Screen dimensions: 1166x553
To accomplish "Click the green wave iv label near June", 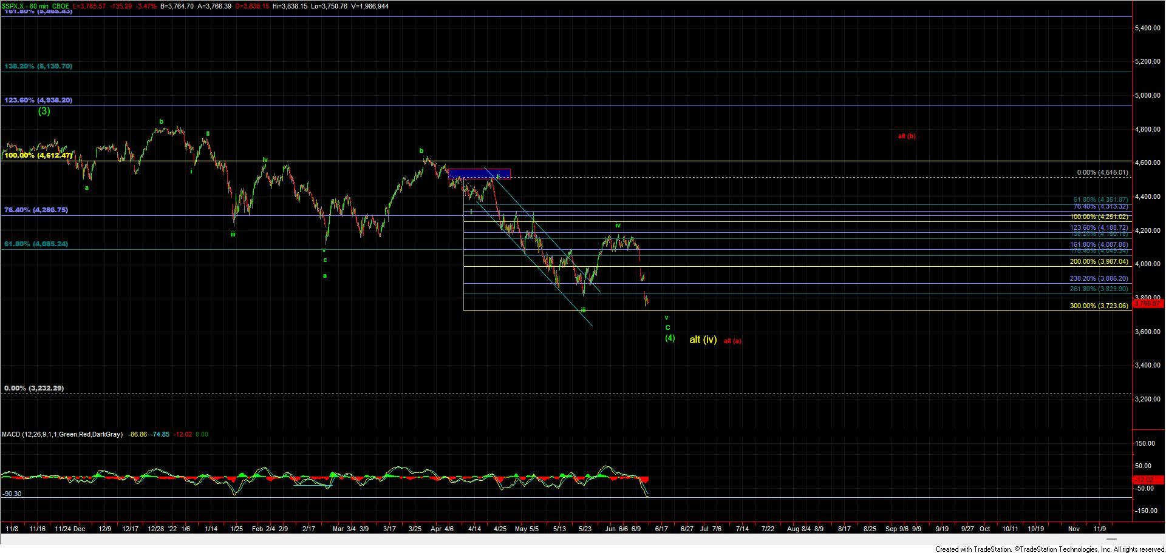I will click(618, 225).
